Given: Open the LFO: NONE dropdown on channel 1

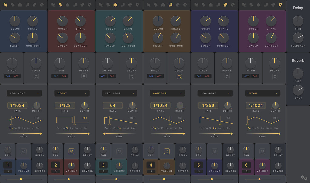Looking at the screenshot, I should point(24,93).
